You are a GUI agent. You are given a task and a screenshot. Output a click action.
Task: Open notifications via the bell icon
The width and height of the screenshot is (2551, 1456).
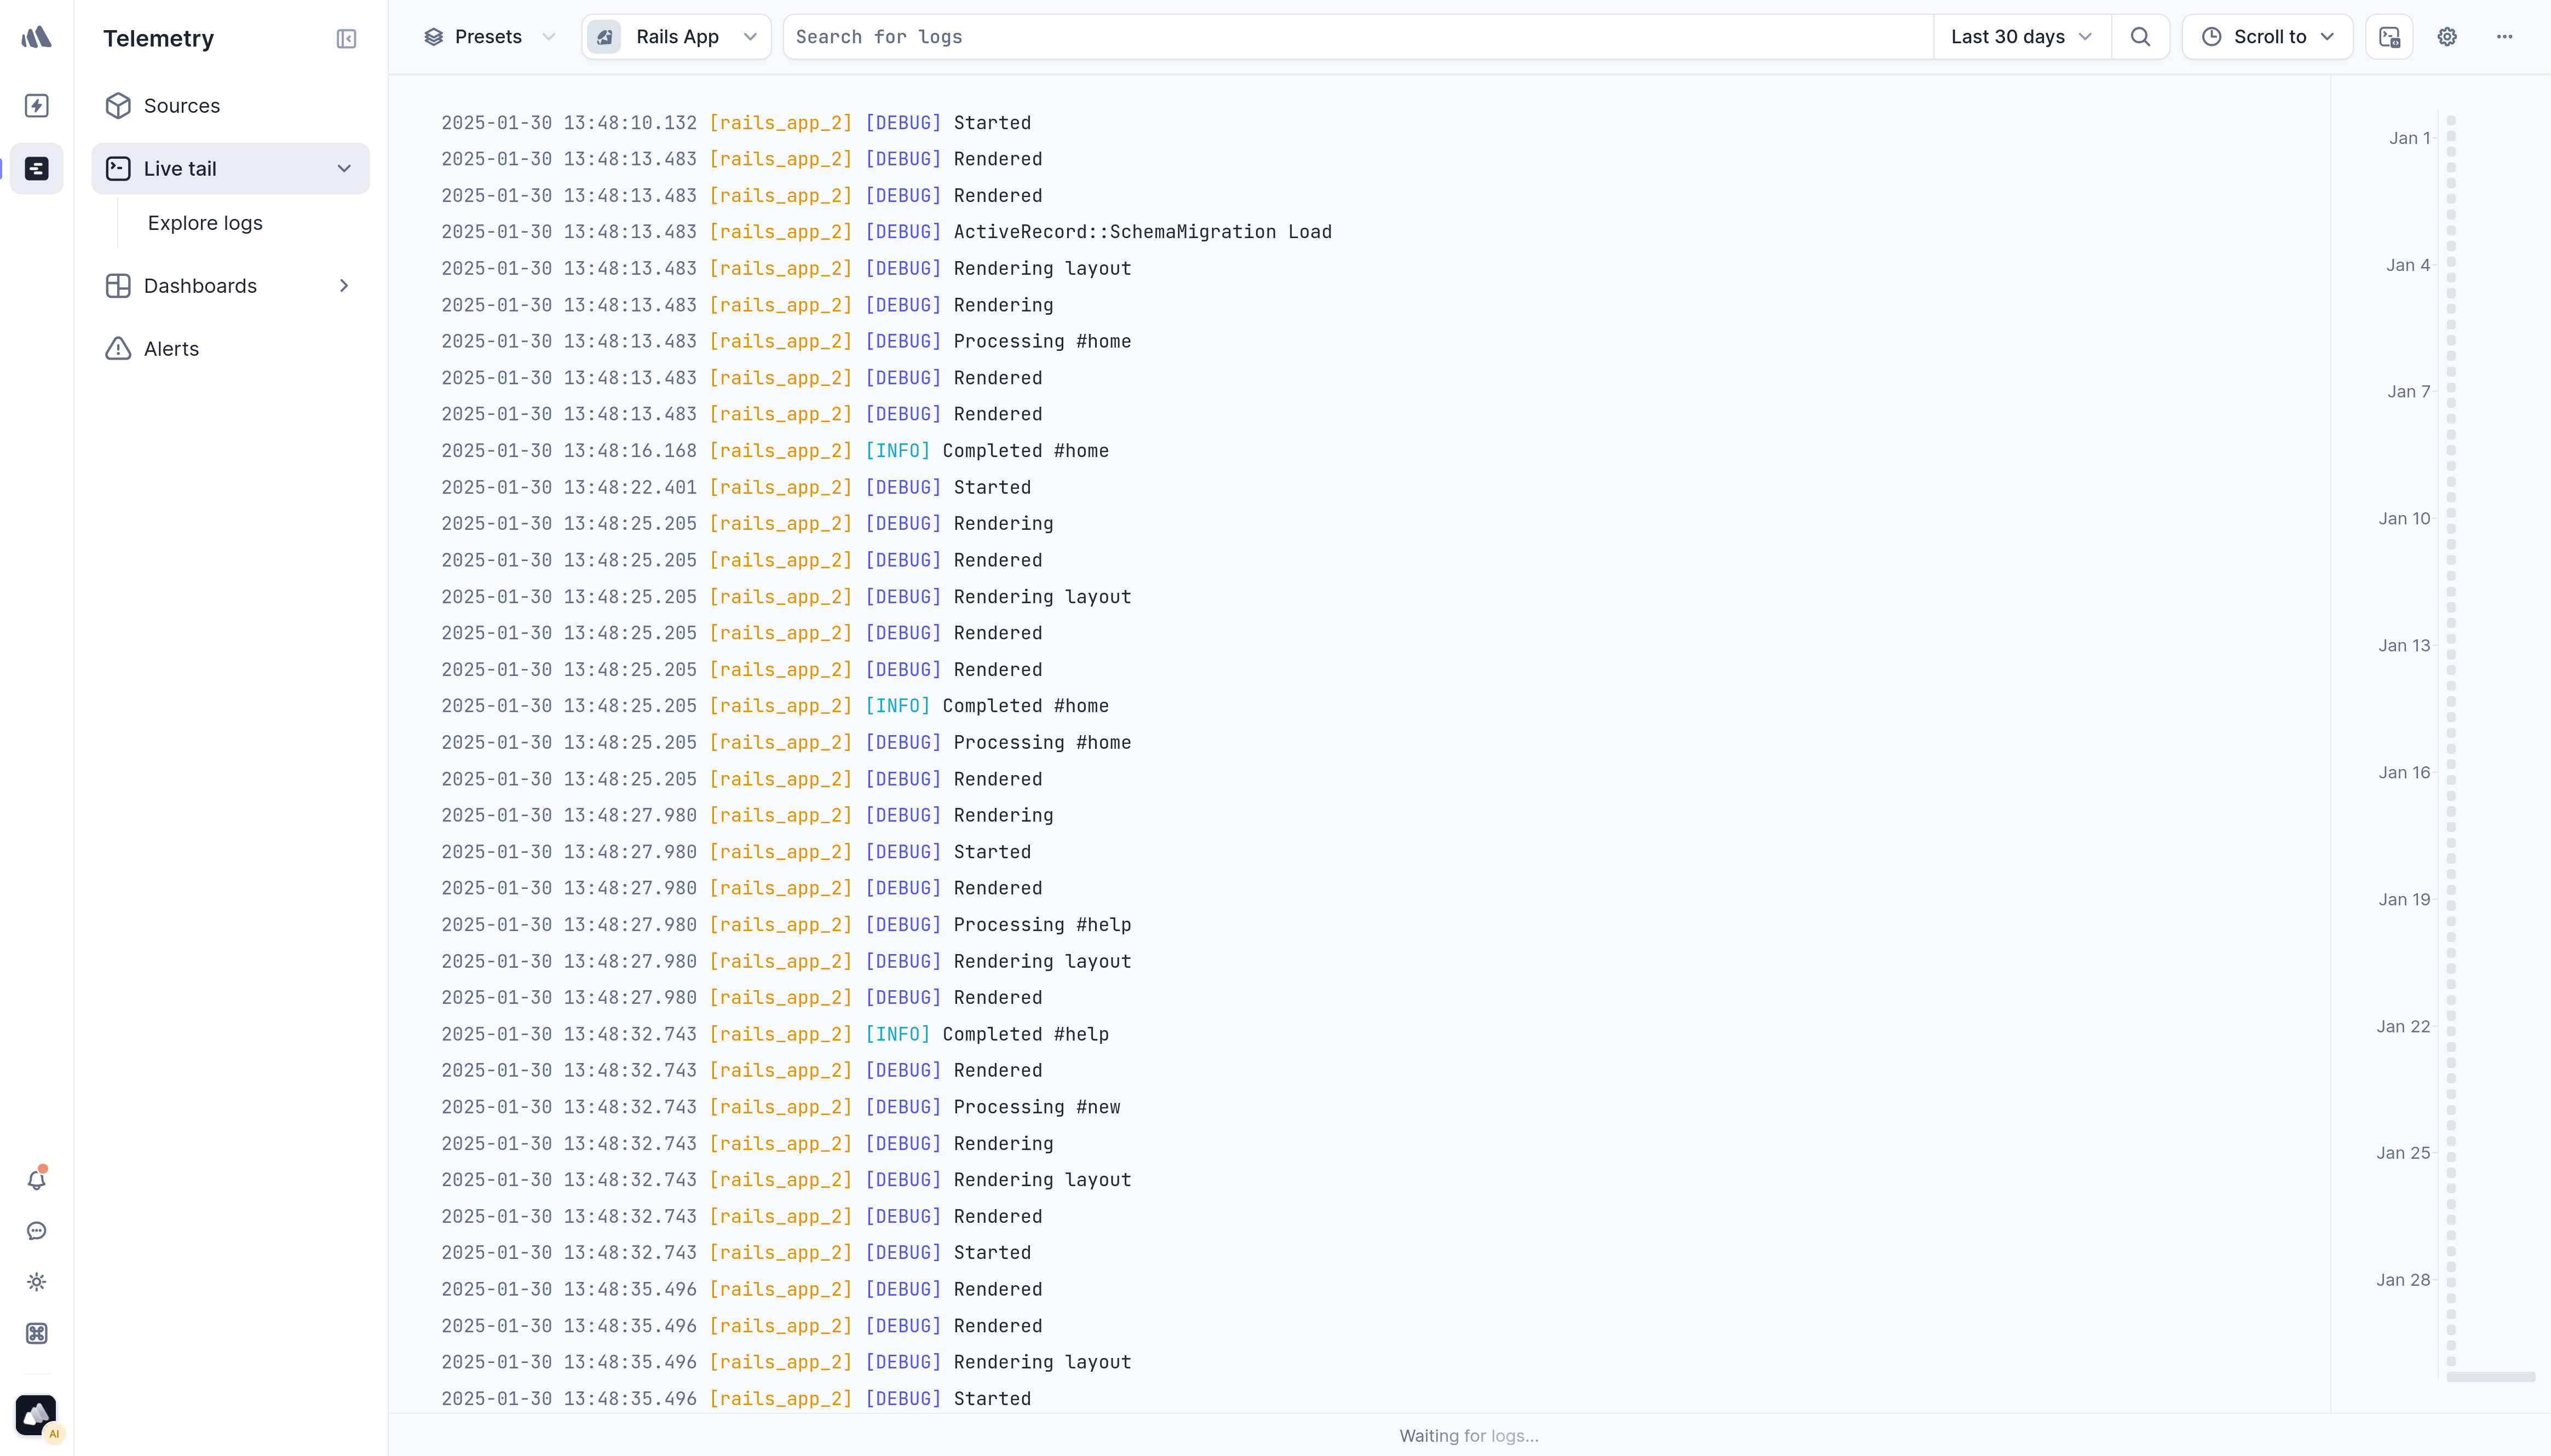37,1180
